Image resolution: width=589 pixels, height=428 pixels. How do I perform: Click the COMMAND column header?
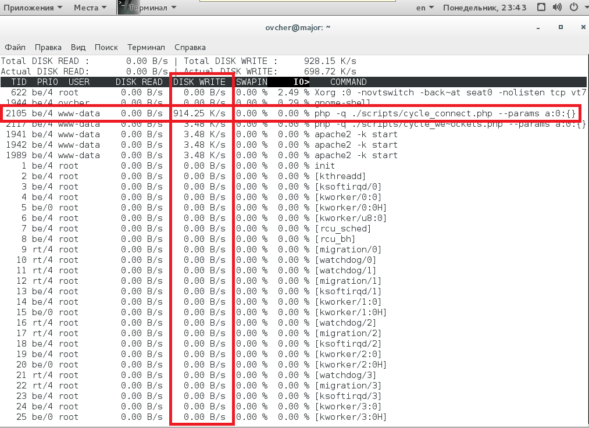[x=348, y=82]
